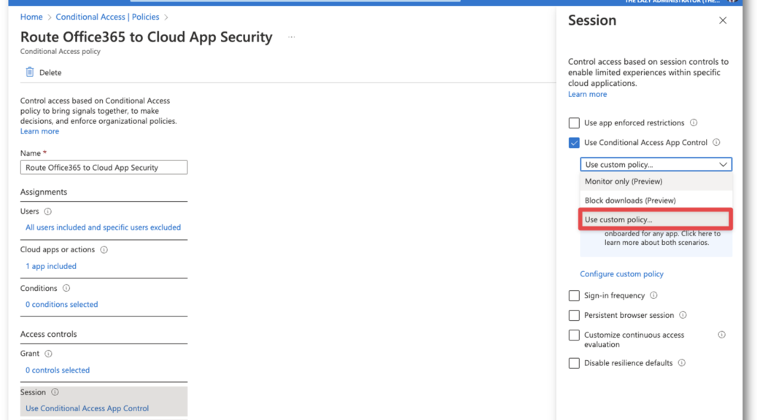Show info for Disable resilience defaults
This screenshot has width=757, height=420.
click(682, 363)
